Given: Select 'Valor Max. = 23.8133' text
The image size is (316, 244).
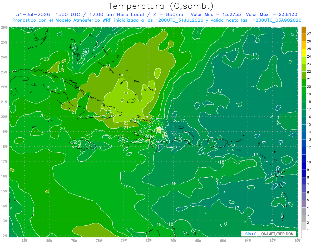Looking at the screenshot, I should pyautogui.click(x=272, y=14).
